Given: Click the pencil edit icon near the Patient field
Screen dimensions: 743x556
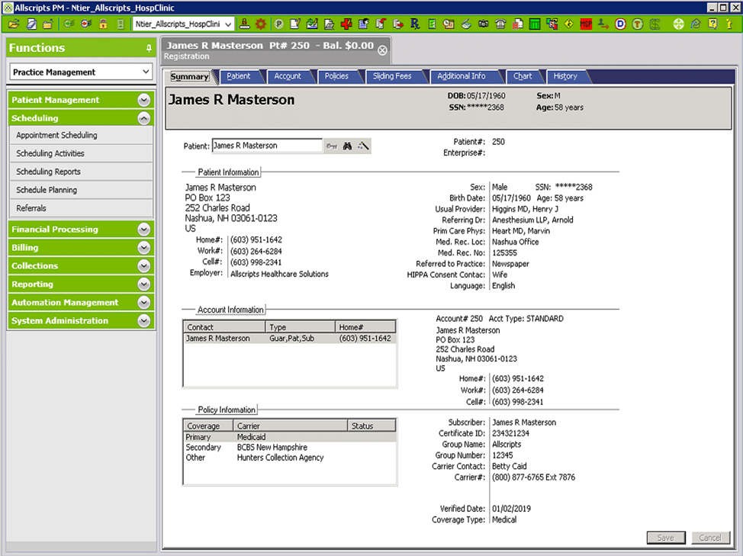Looking at the screenshot, I should tap(362, 146).
